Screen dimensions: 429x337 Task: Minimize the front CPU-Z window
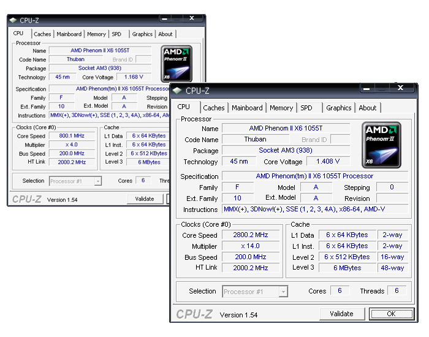[367, 88]
